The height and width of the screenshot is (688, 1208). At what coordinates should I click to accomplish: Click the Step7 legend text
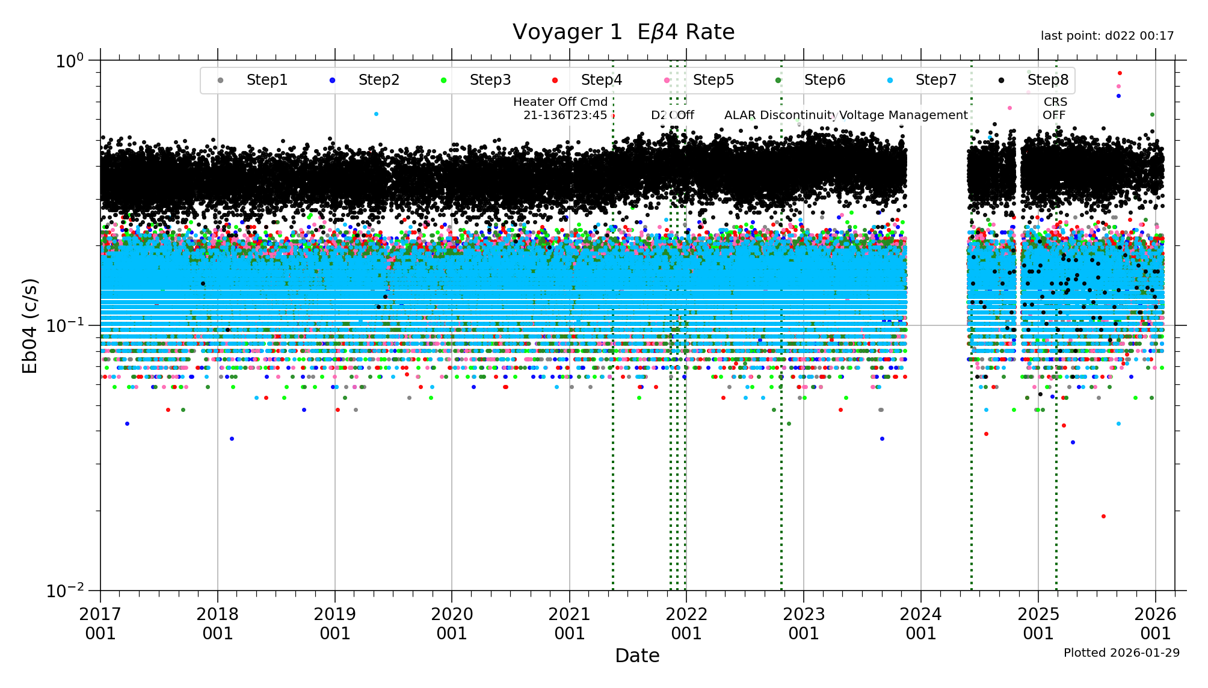point(935,80)
